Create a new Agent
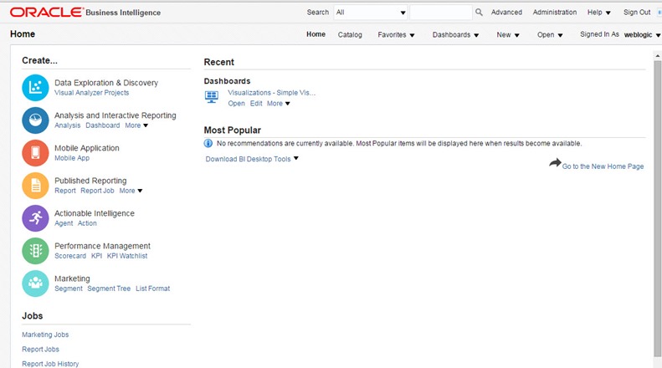Viewport: 662px width, 368px height. [64, 223]
